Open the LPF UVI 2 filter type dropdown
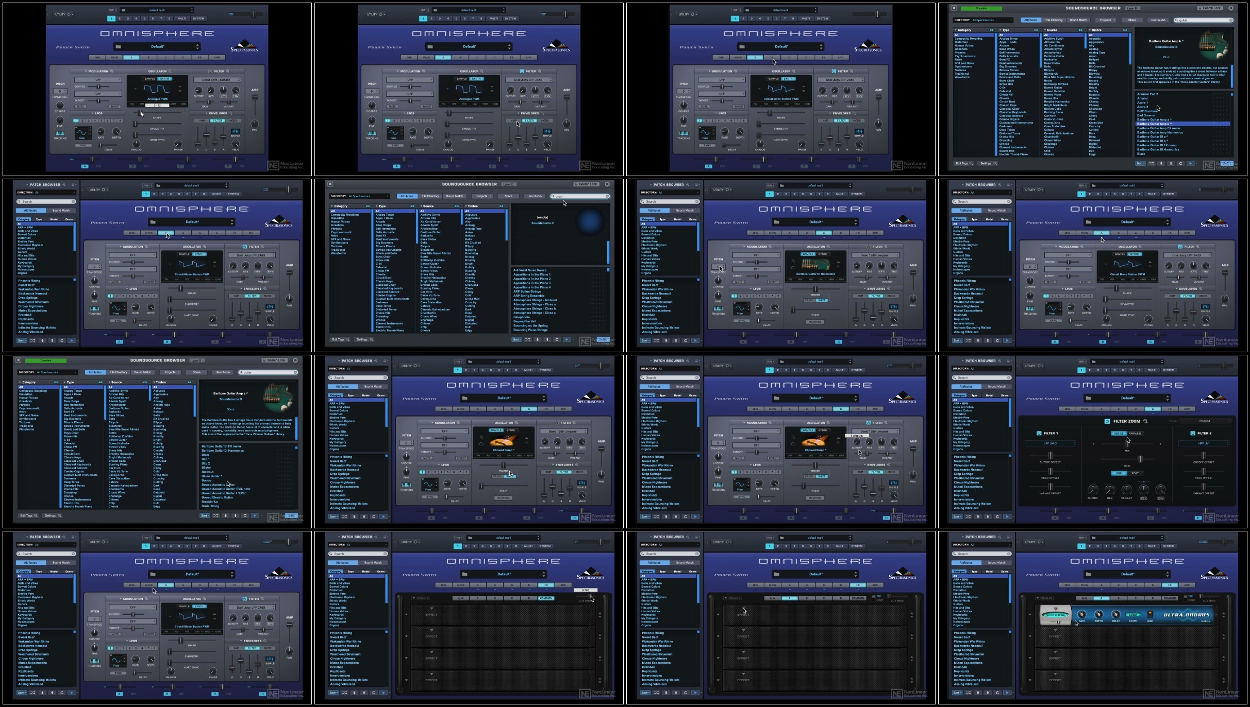 pyautogui.click(x=1050, y=443)
